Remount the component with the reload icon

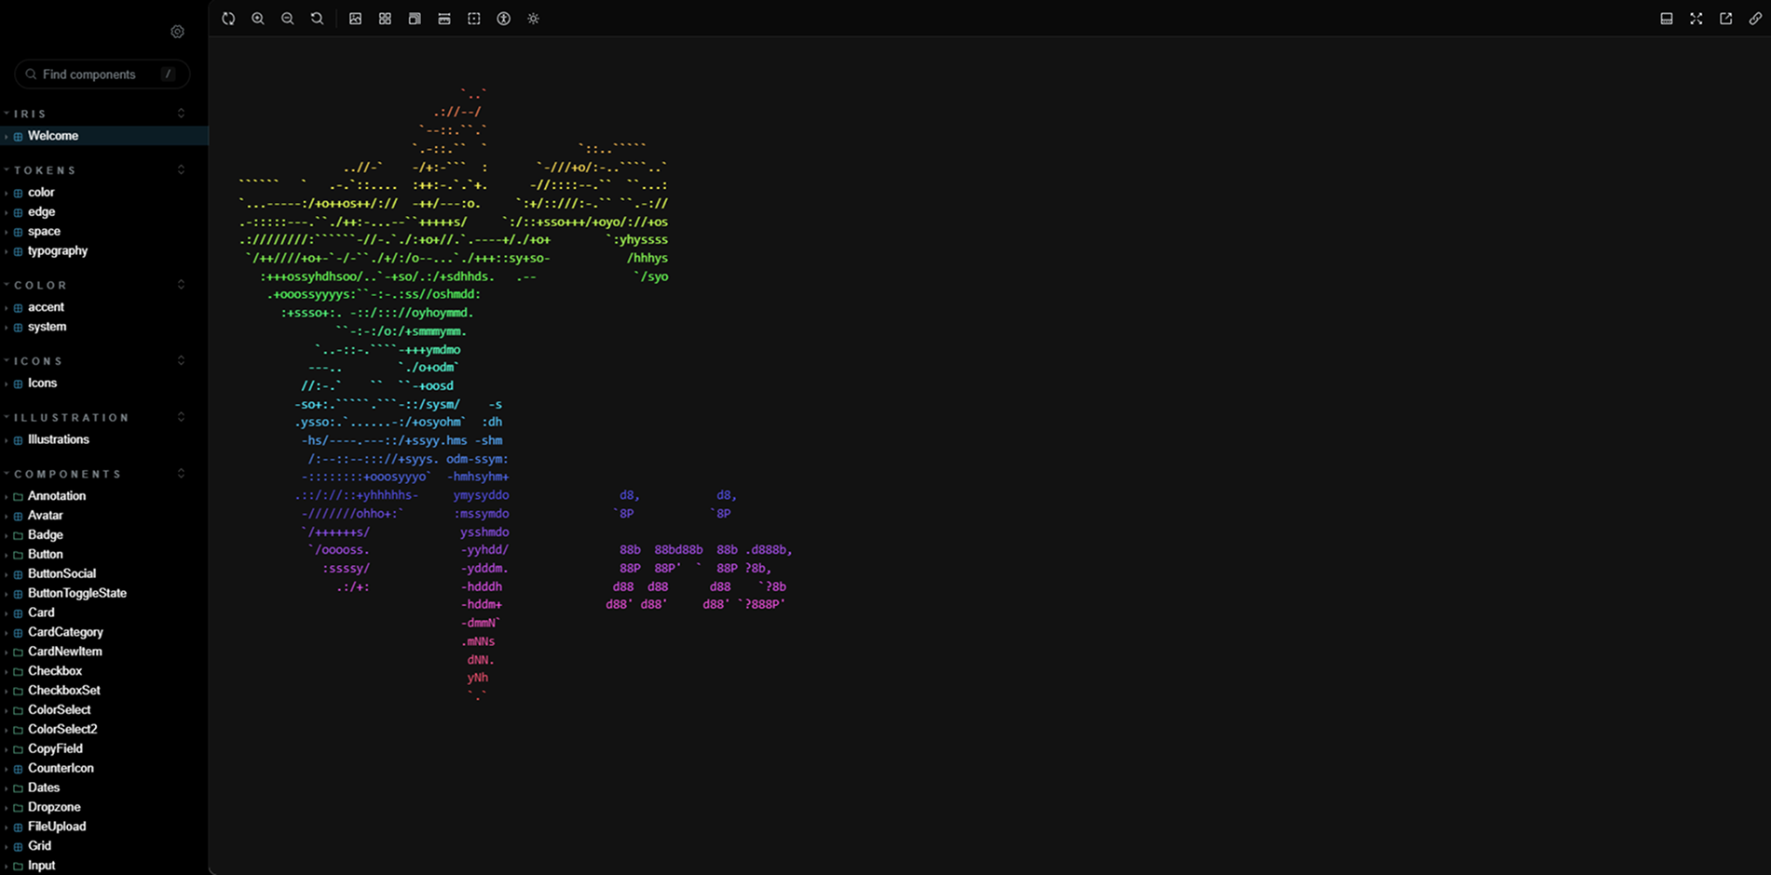coord(228,19)
